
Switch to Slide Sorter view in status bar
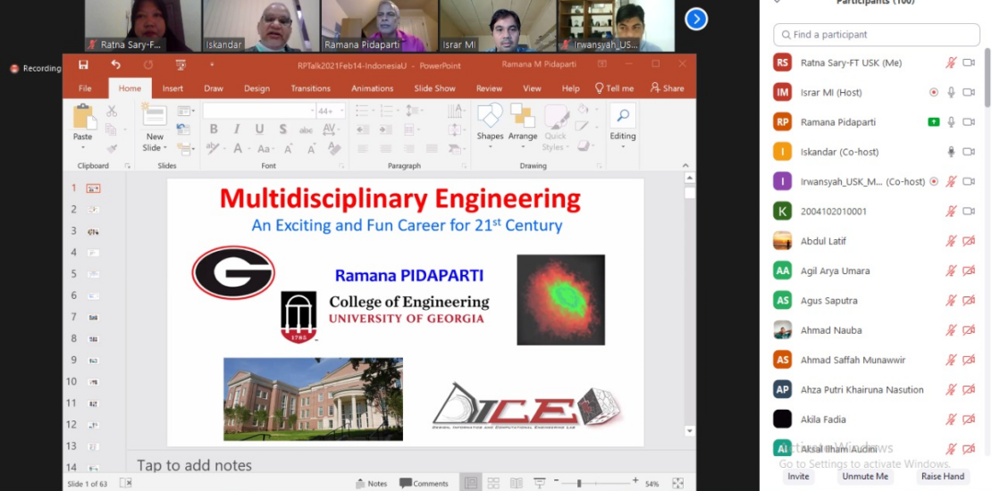[x=493, y=484]
